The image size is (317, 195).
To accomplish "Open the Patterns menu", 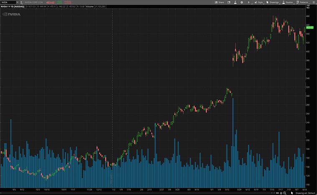I will (x=302, y=2).
